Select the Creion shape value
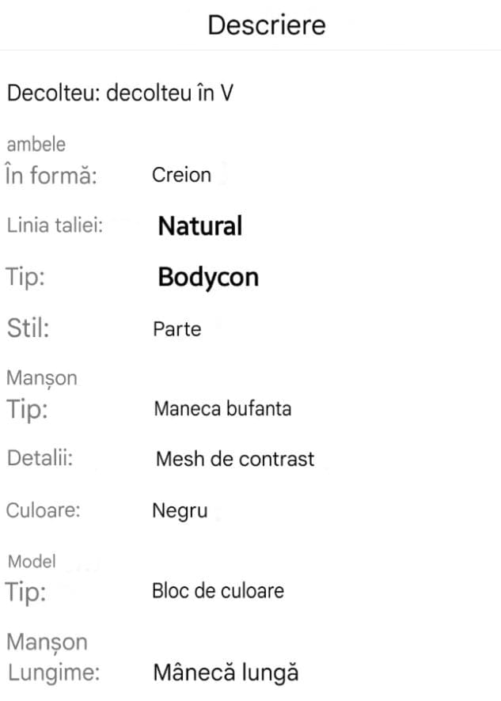501x701 pixels. point(181,174)
